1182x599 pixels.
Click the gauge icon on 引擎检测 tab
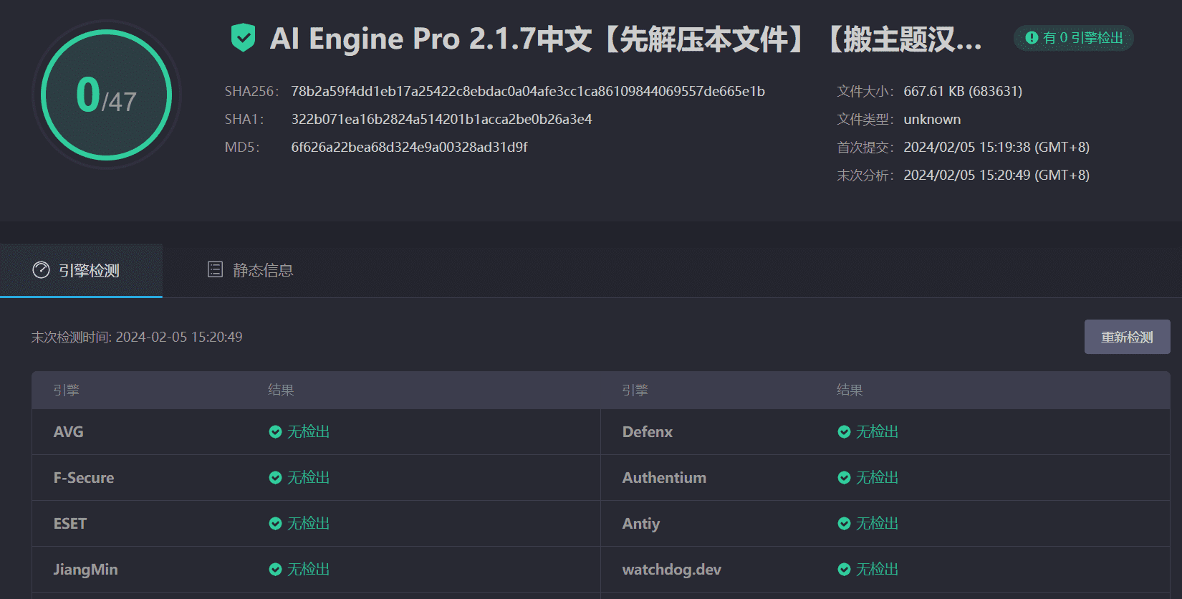(42, 270)
